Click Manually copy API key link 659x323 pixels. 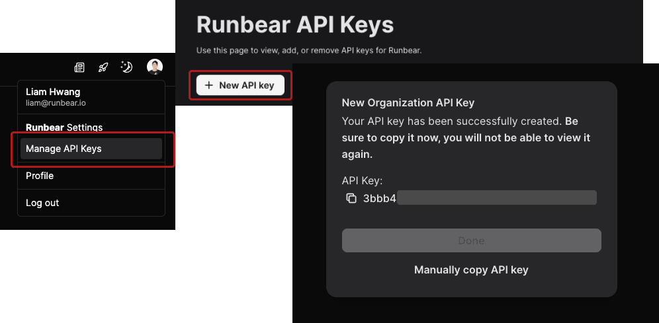[471, 269]
